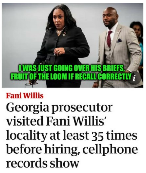Open the Georgia prosecutor headline article
The width and height of the screenshot is (146, 173).
72,135
